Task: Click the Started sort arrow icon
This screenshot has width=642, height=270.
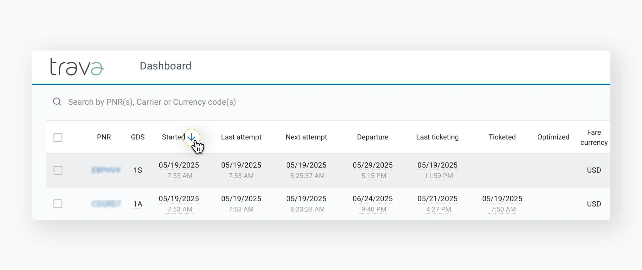Action: [191, 137]
